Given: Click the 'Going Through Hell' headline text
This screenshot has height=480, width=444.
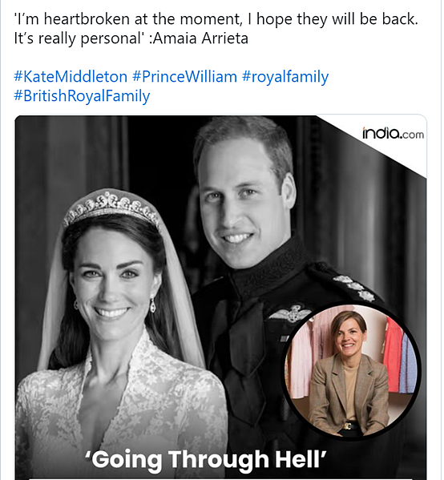Looking at the screenshot, I should [x=205, y=459].
